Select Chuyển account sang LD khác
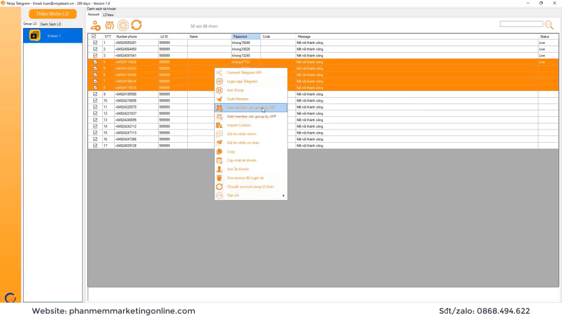Viewport: 562px width, 316px height. pyautogui.click(x=251, y=187)
